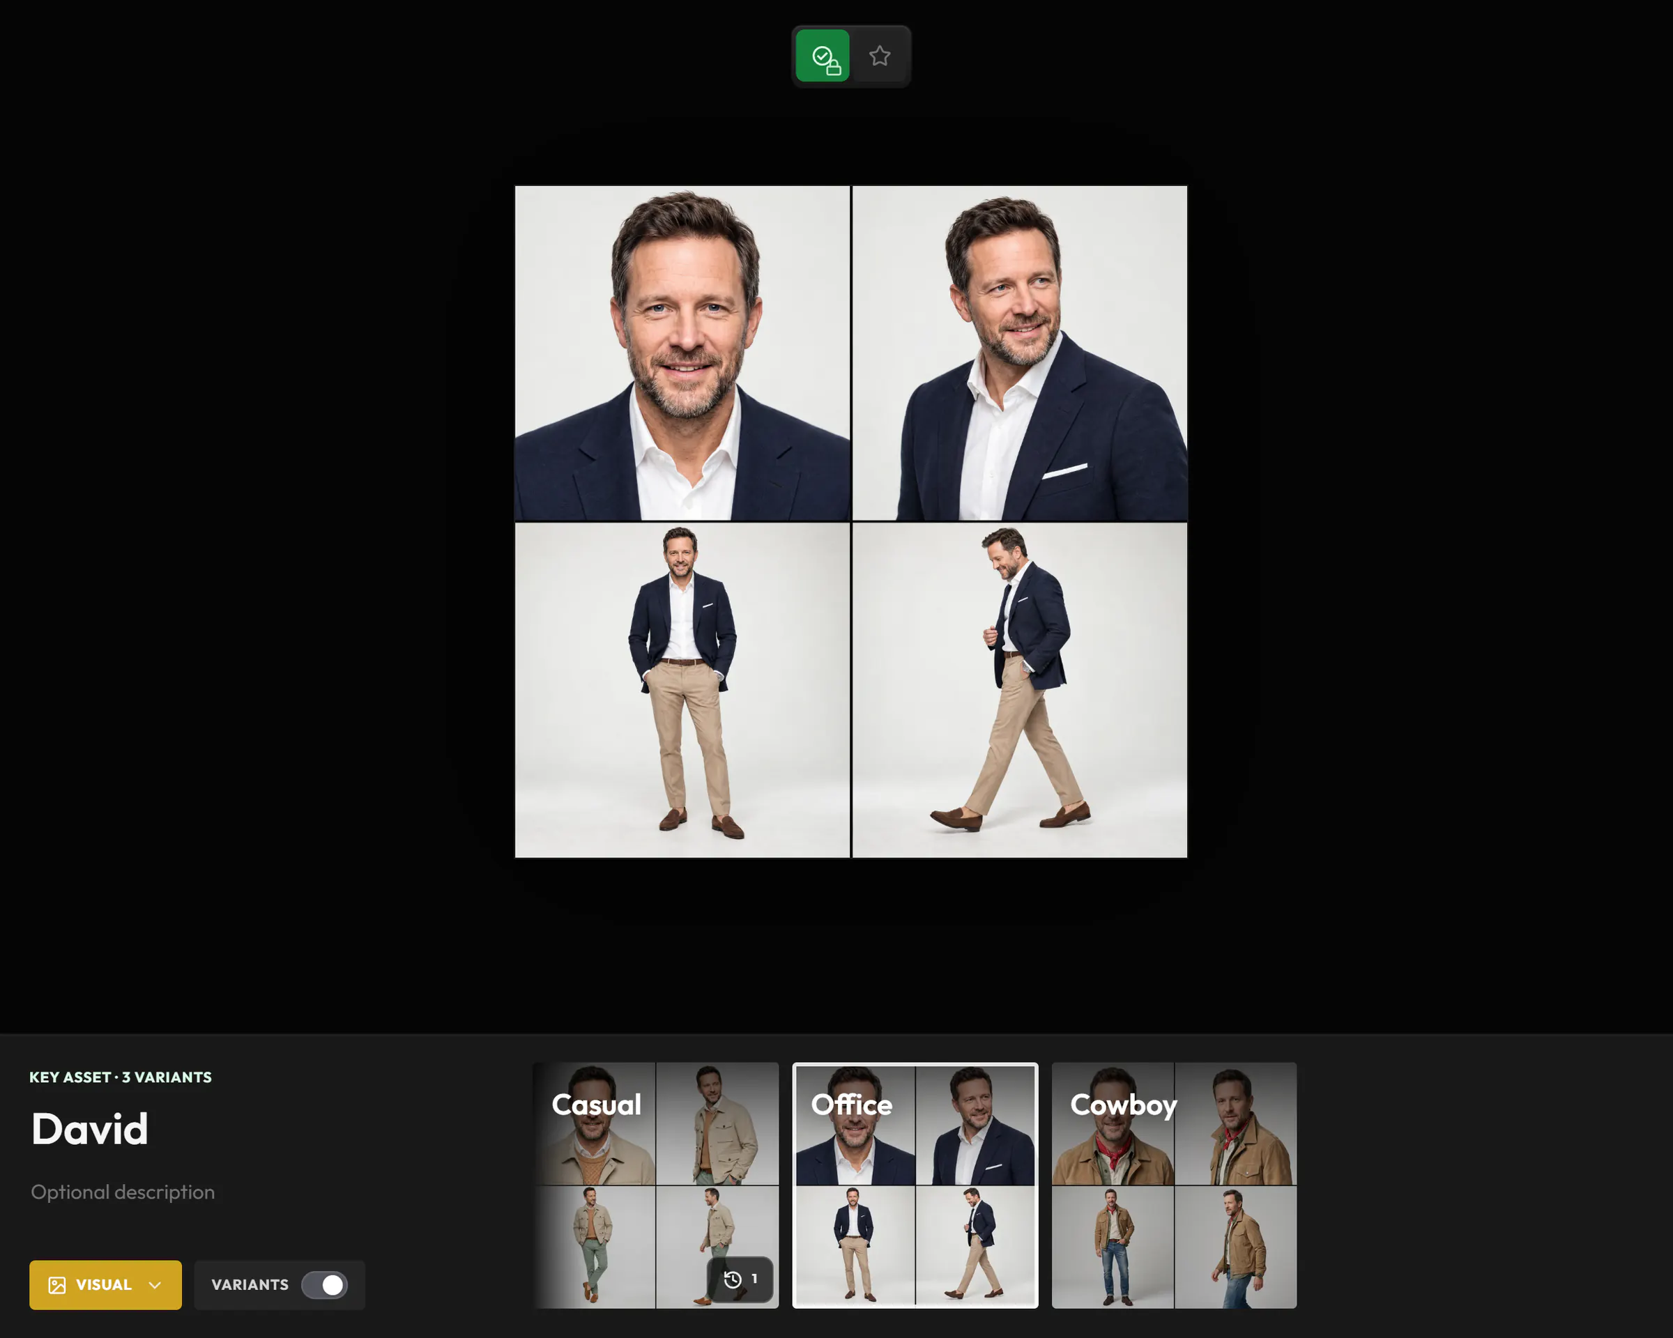The height and width of the screenshot is (1338, 1673).
Task: Select the Office variant thumbnail
Action: (x=915, y=1185)
